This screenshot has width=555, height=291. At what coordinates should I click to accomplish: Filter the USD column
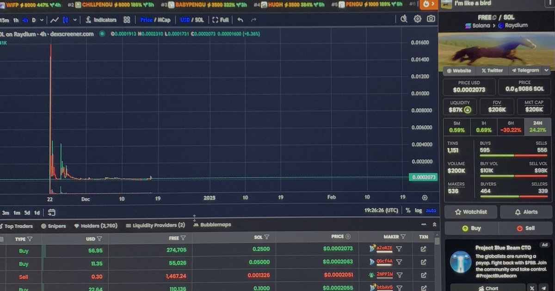[99, 239]
